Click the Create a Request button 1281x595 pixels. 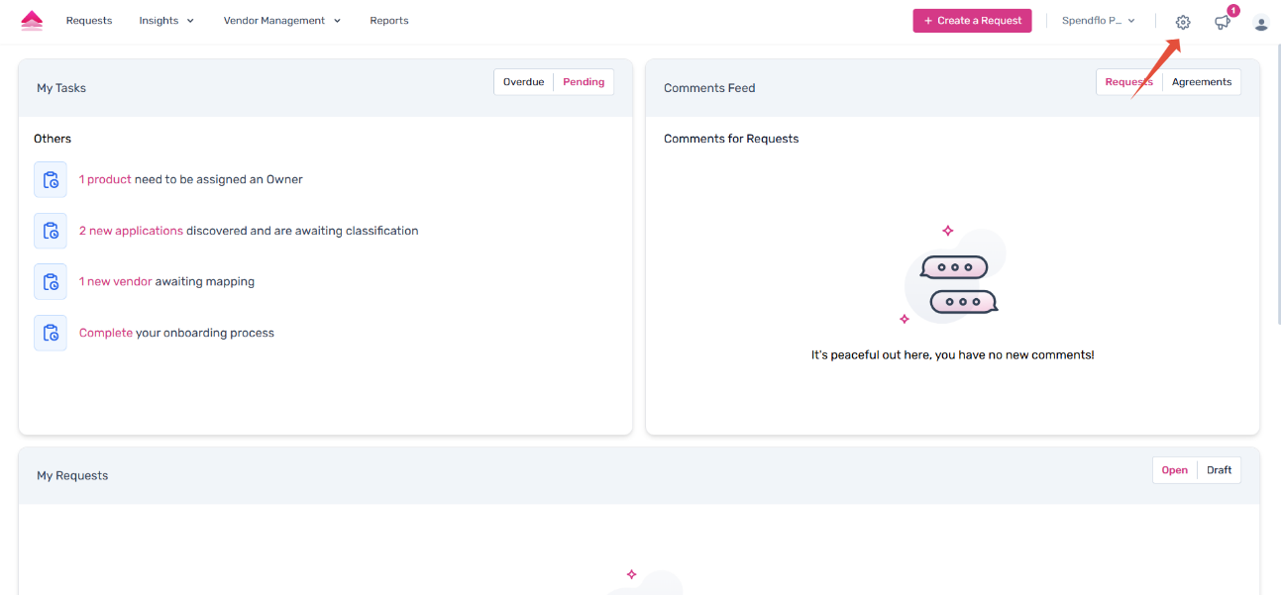point(972,21)
